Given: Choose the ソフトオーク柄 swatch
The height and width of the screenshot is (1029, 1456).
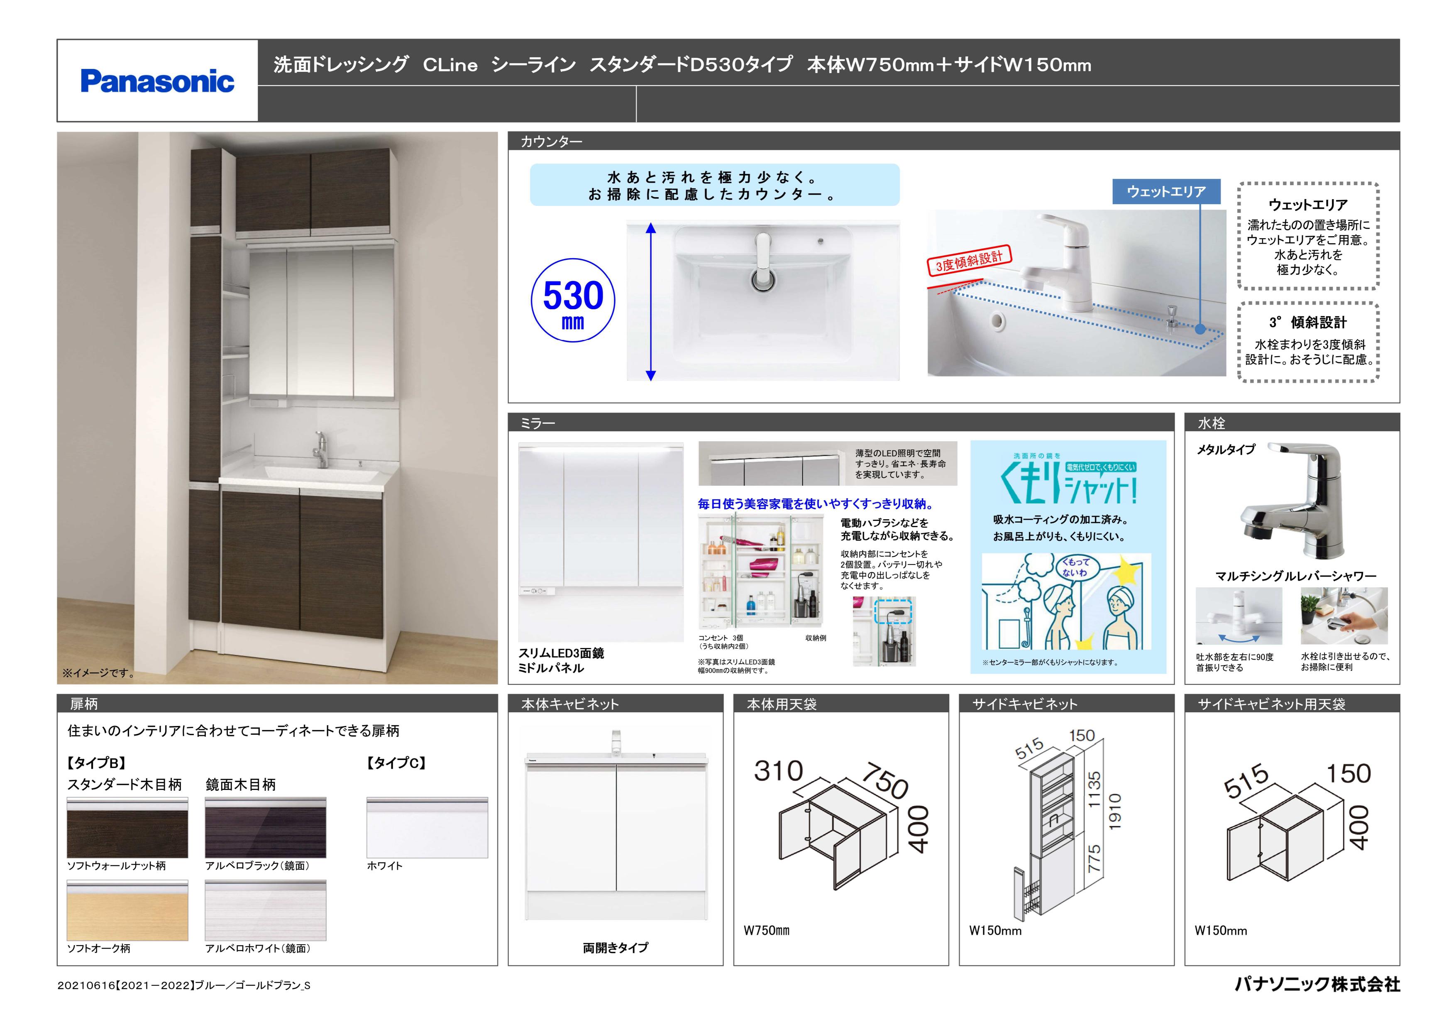Looking at the screenshot, I should point(127,910).
